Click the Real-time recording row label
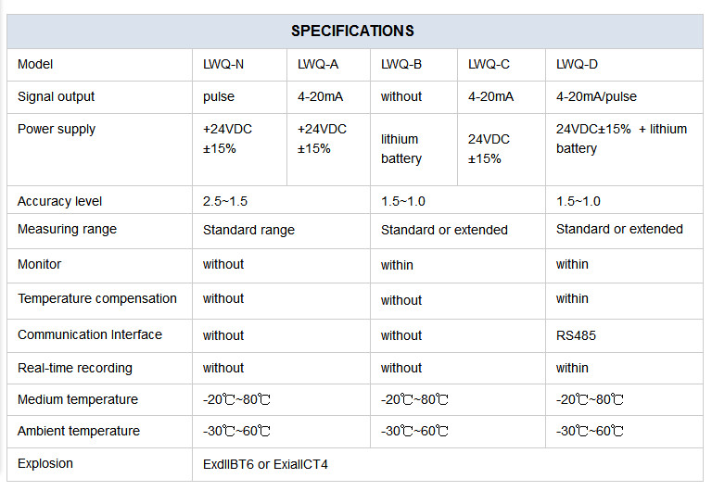The image size is (712, 491). (x=75, y=368)
